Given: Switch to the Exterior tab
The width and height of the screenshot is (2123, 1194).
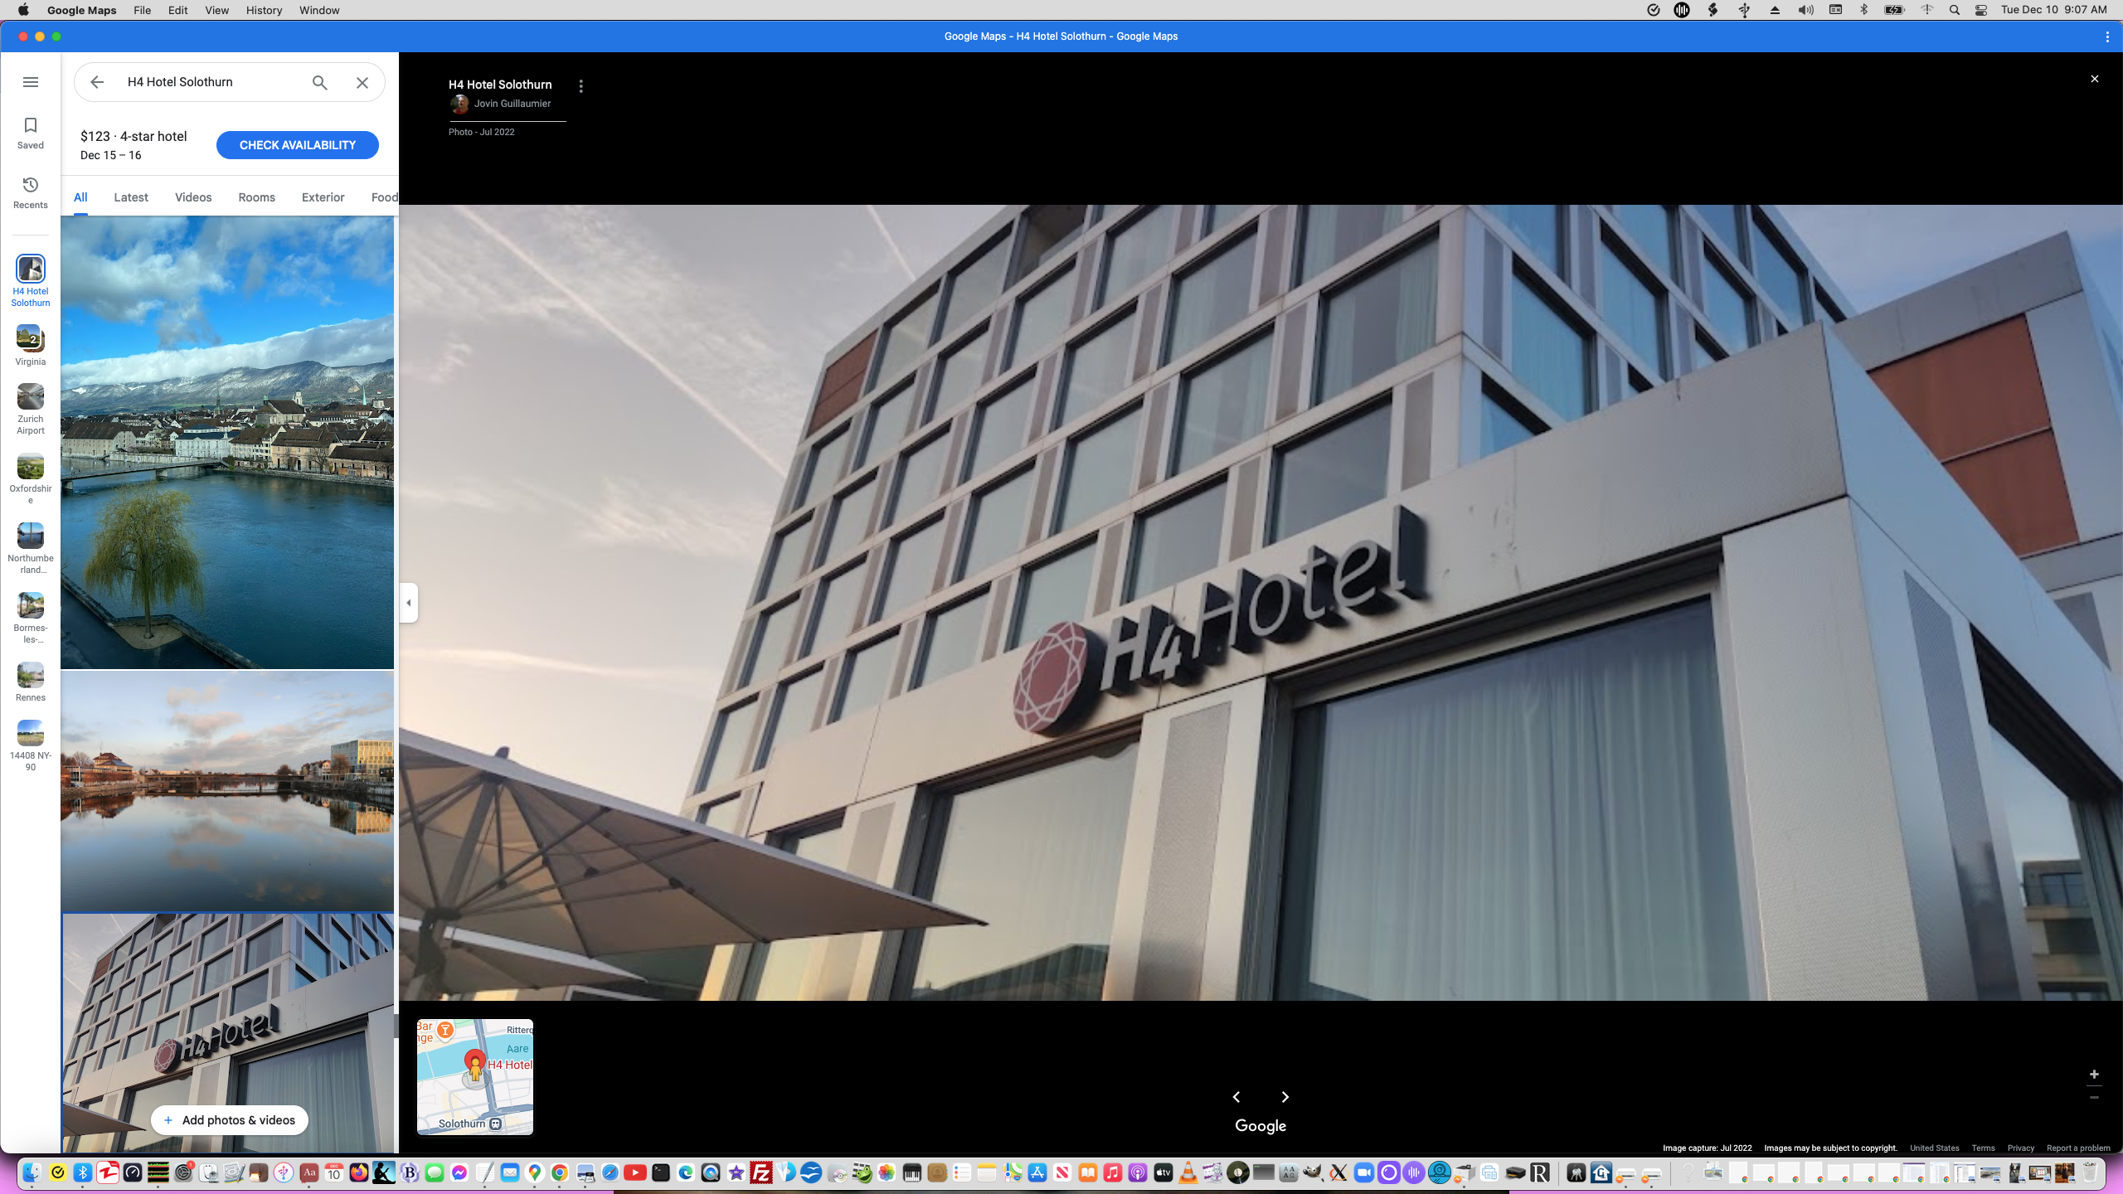Looking at the screenshot, I should [x=323, y=197].
